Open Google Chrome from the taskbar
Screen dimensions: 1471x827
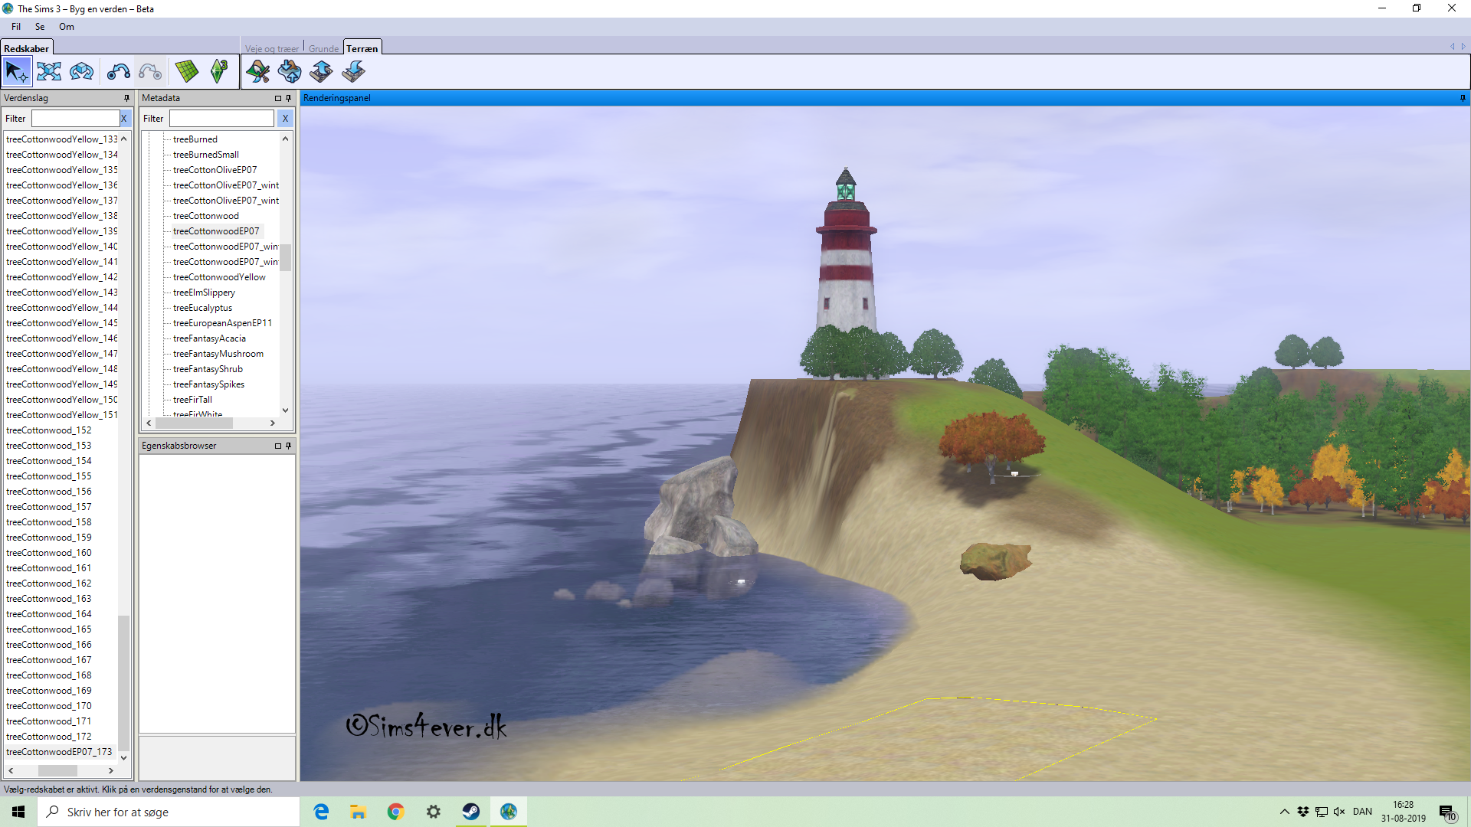pos(395,812)
